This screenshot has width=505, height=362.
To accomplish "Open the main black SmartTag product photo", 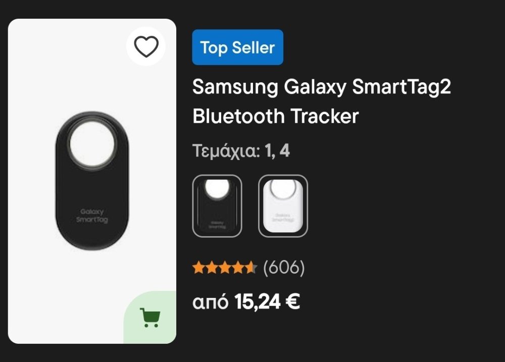I will [x=91, y=181].
